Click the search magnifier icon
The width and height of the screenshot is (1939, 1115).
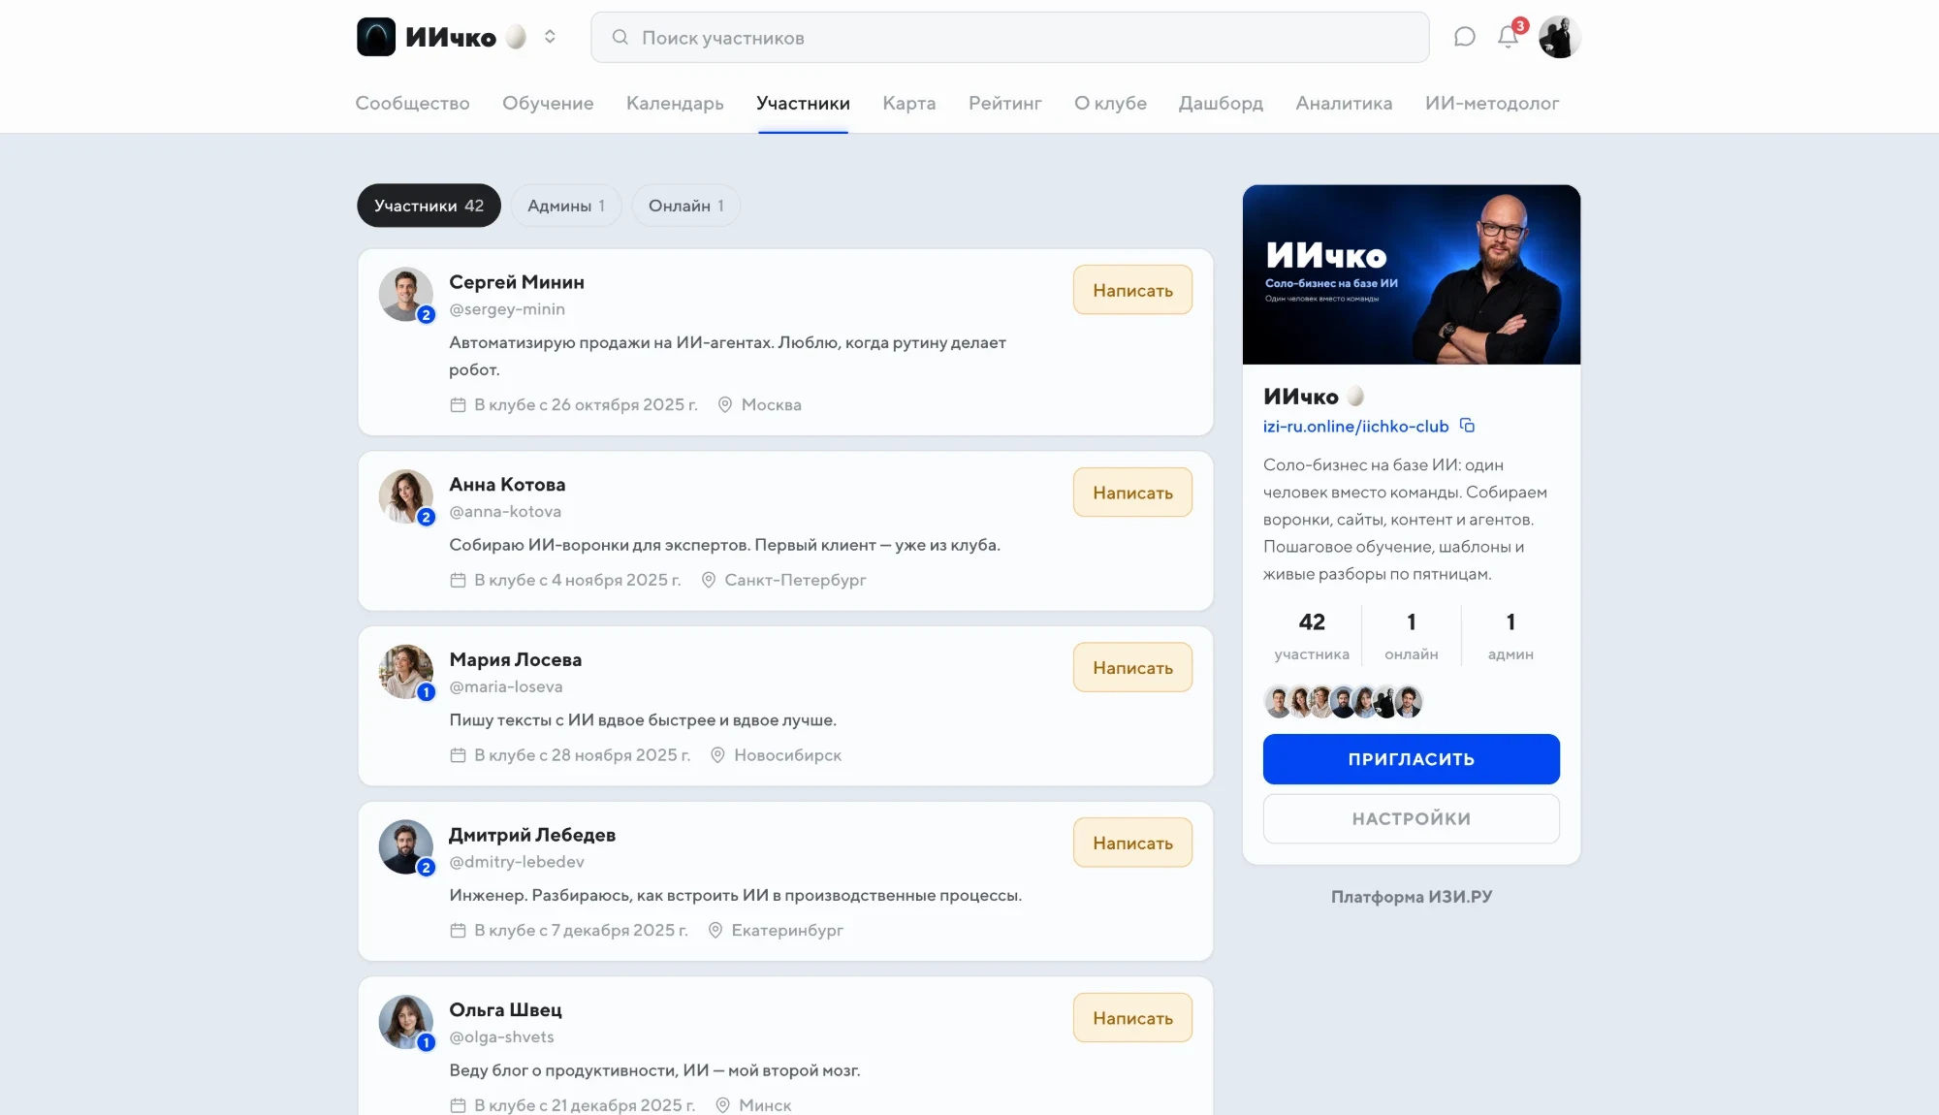point(620,37)
